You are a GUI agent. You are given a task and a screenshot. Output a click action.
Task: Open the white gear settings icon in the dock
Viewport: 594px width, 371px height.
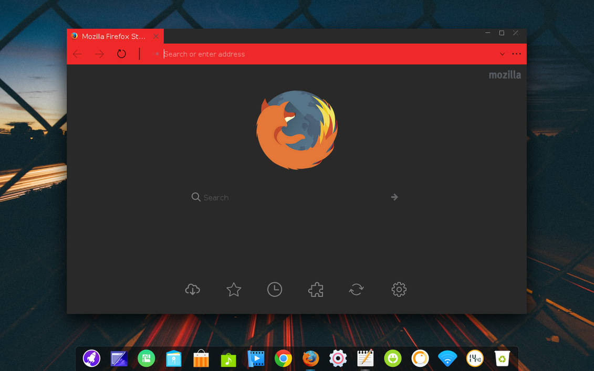pos(338,358)
